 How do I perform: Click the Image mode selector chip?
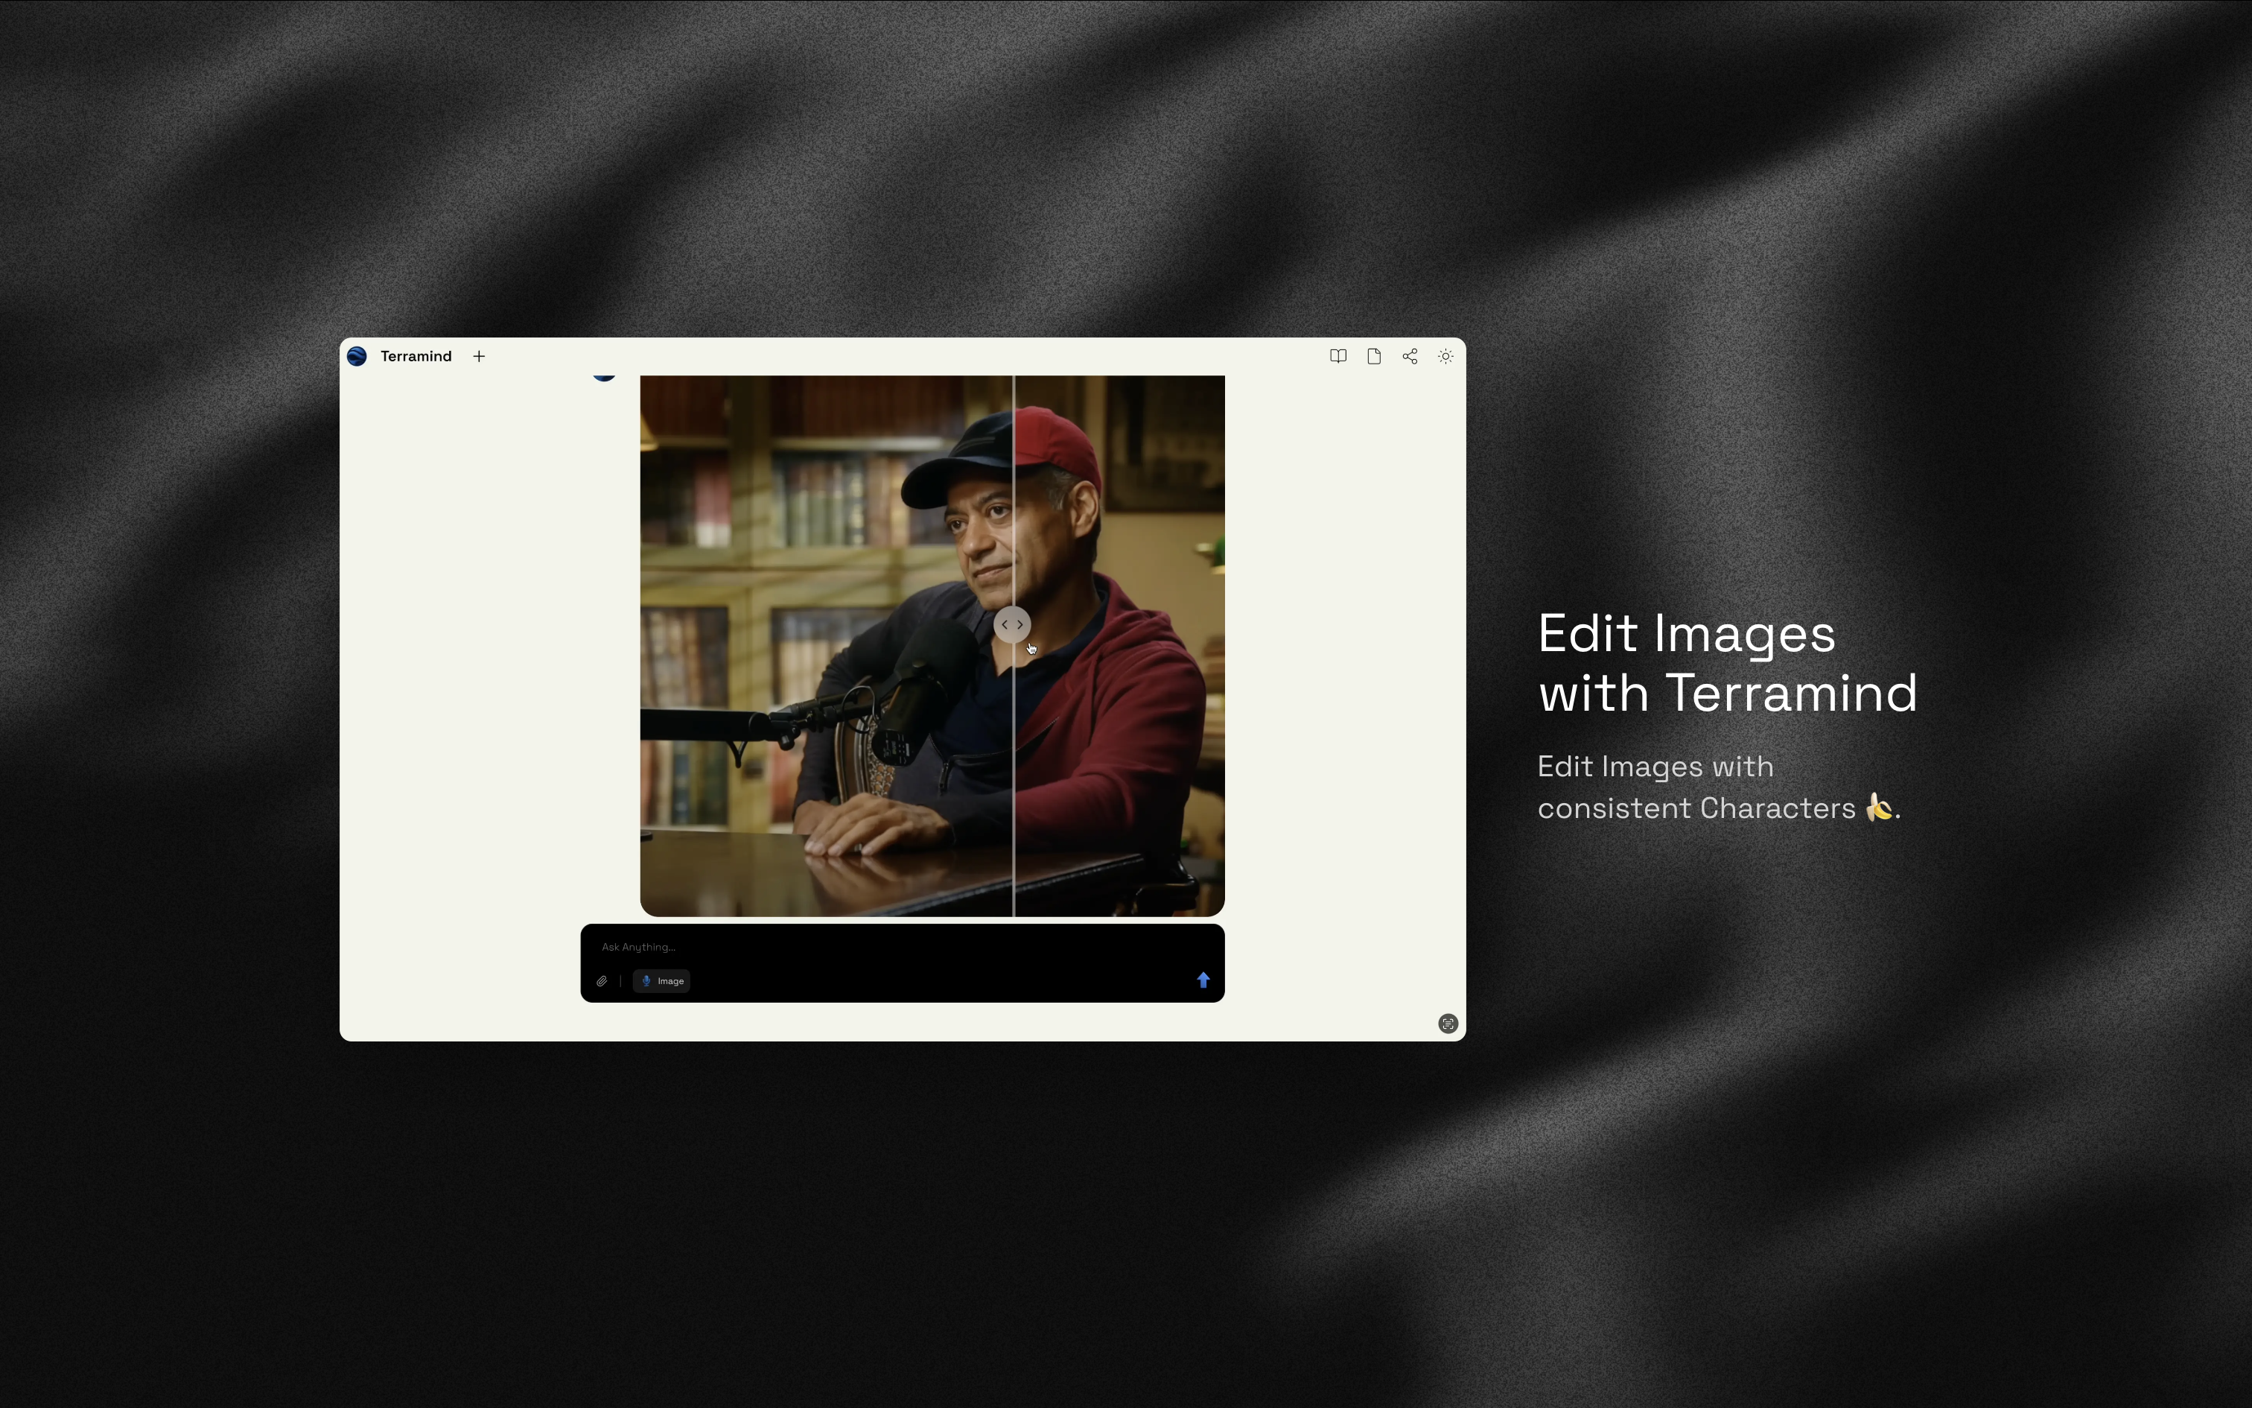[661, 980]
